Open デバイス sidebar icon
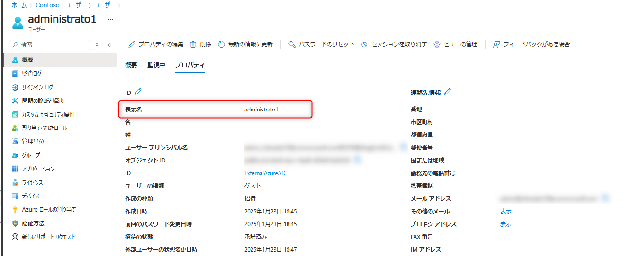The image size is (630, 256). pos(15,196)
